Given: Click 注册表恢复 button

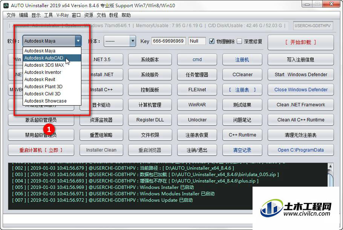Looking at the screenshot, I should (x=197, y=135).
